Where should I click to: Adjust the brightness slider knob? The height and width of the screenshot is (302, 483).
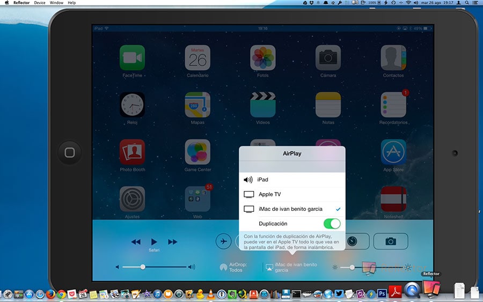click(x=352, y=268)
